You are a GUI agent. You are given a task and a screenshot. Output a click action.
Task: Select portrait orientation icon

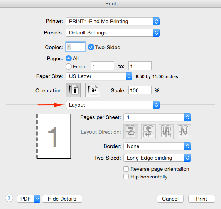[x=73, y=90]
